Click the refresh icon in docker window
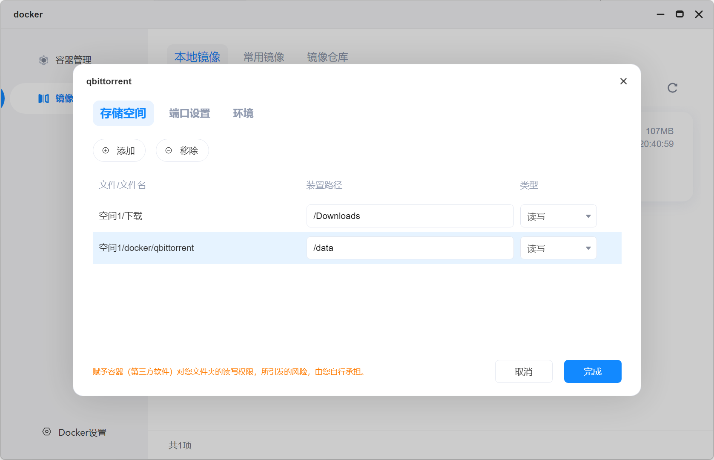The width and height of the screenshot is (714, 460). 672,88
